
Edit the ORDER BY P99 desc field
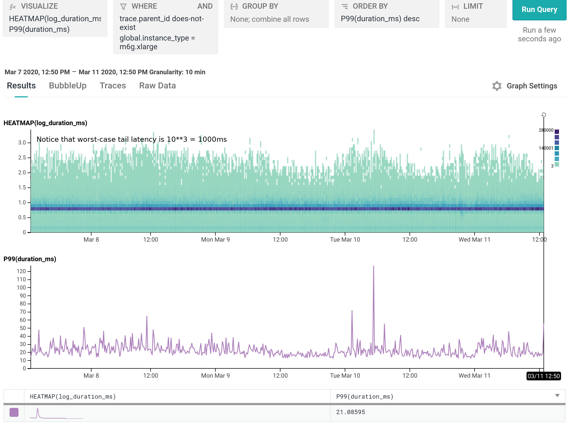coord(380,19)
